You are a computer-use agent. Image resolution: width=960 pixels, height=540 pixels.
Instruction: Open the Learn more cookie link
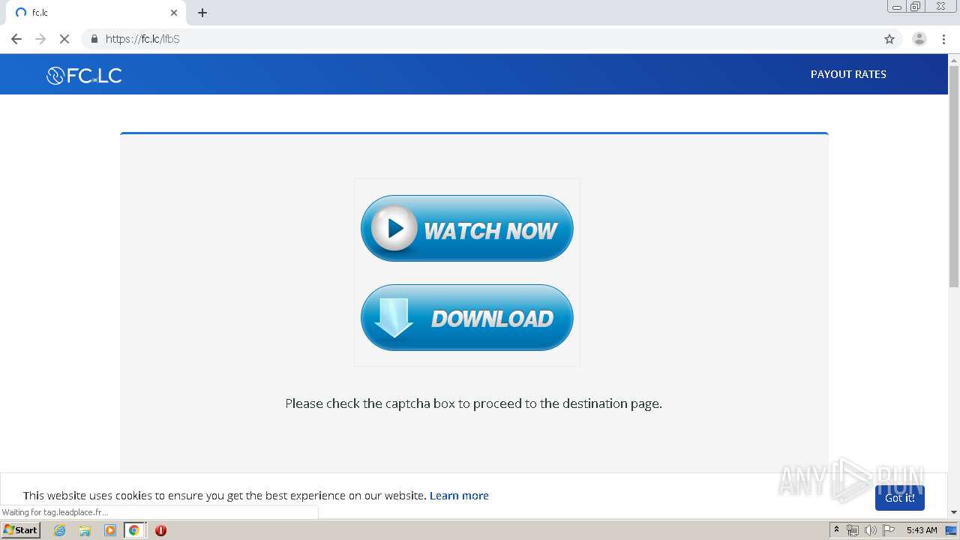pos(459,496)
